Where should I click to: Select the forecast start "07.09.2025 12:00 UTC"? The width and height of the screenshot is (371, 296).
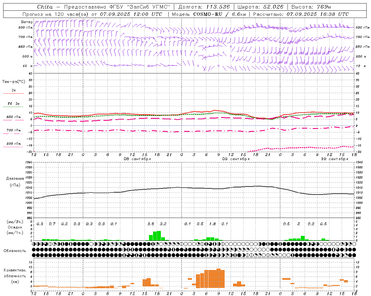click(x=131, y=14)
